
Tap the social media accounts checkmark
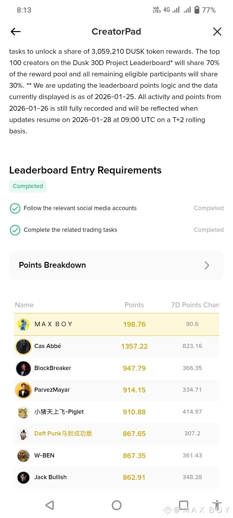(15, 208)
